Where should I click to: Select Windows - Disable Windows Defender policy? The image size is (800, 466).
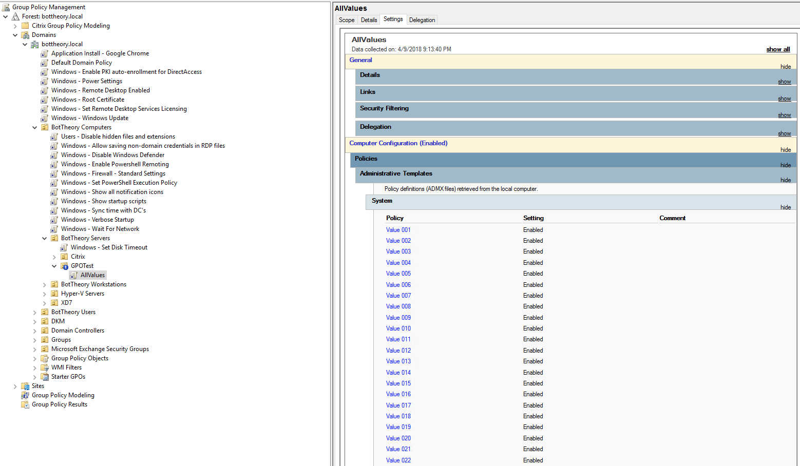tap(112, 155)
